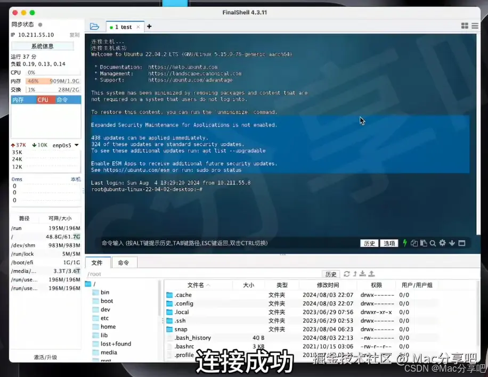This screenshot has height=377, width=488.
Task: Sort by 修改时间 column header
Action: pyautogui.click(x=328, y=285)
